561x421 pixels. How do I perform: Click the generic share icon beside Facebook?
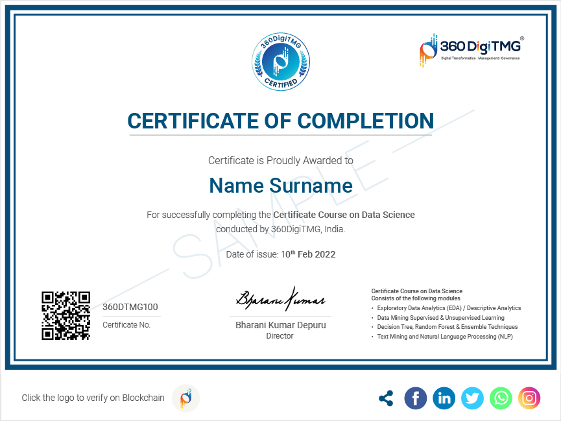coord(386,398)
